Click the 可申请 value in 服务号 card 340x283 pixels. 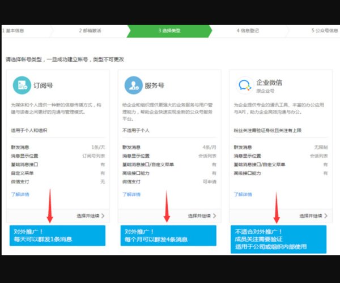pyautogui.click(x=210, y=182)
